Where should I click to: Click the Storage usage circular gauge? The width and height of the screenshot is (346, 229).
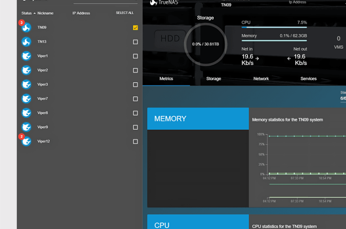(x=205, y=44)
